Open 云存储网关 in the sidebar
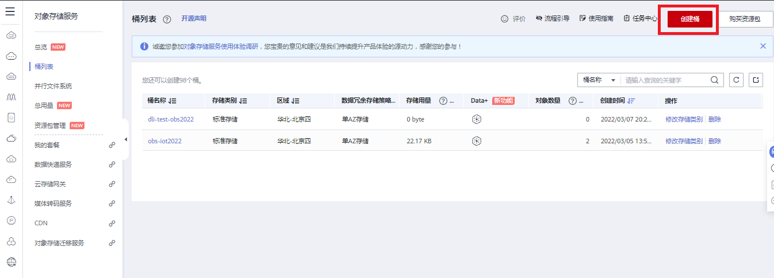Viewport: 774px width, 278px height. tap(50, 184)
